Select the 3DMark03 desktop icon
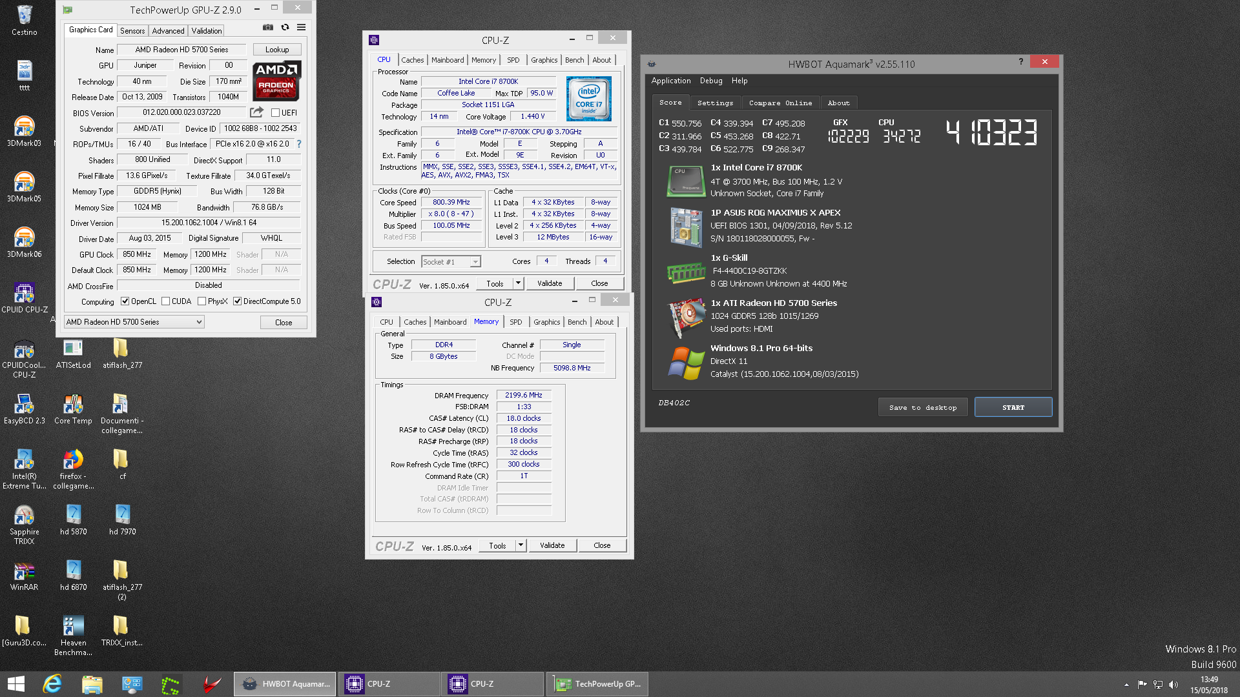 tap(25, 131)
